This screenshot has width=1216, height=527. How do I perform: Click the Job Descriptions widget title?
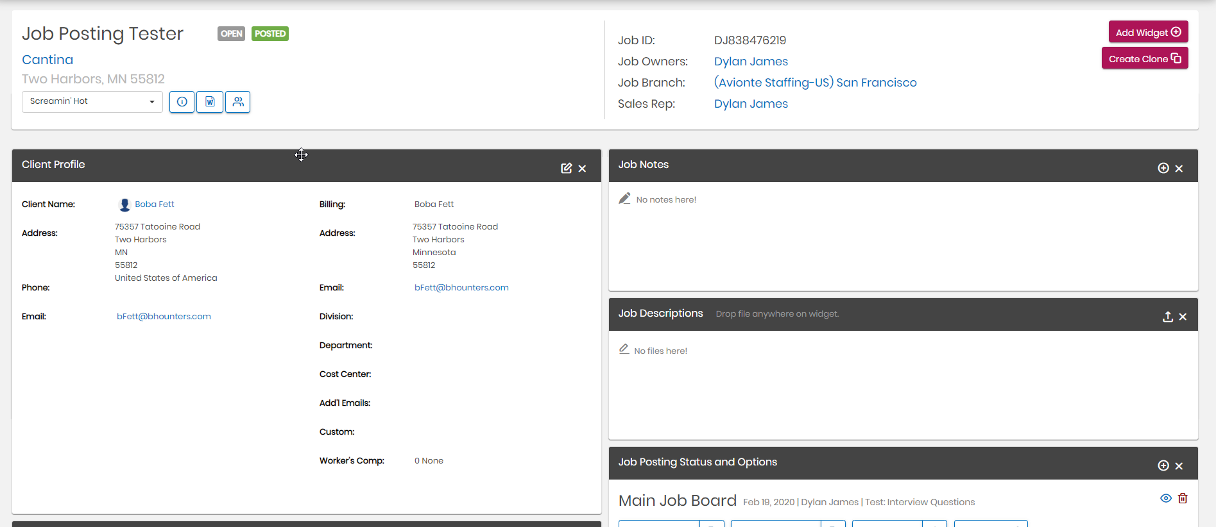pos(661,314)
